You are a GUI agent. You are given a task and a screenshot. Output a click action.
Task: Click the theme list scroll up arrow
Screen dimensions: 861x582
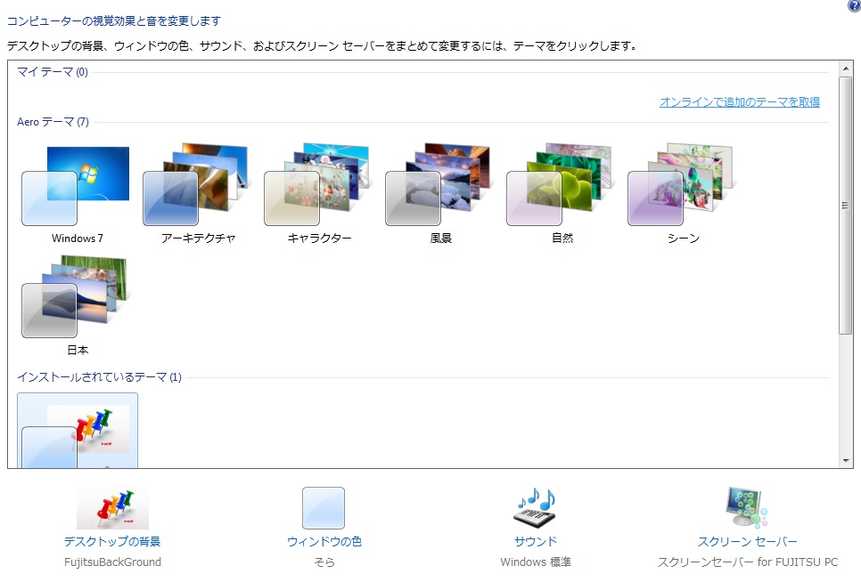point(846,69)
